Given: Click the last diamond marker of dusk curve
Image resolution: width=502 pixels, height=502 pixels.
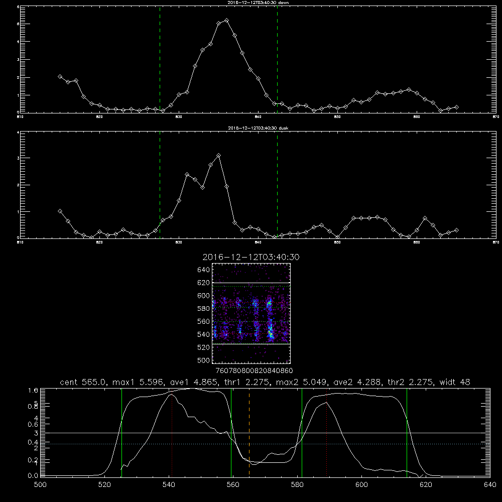Looking at the screenshot, I should click(456, 230).
